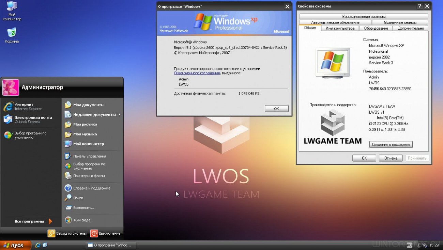Switch to Имя компьютера tab
Viewport: 443px width, 250px height.
pyautogui.click(x=340, y=28)
